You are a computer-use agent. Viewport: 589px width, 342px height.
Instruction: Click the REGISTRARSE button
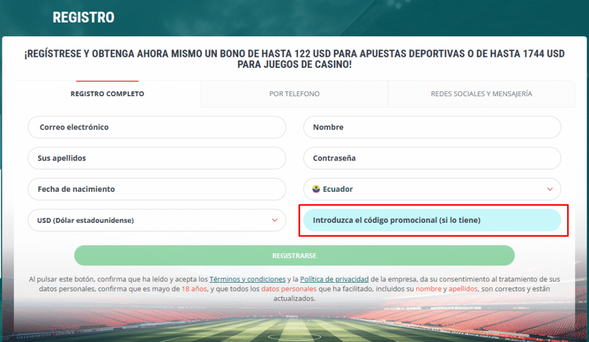294,255
